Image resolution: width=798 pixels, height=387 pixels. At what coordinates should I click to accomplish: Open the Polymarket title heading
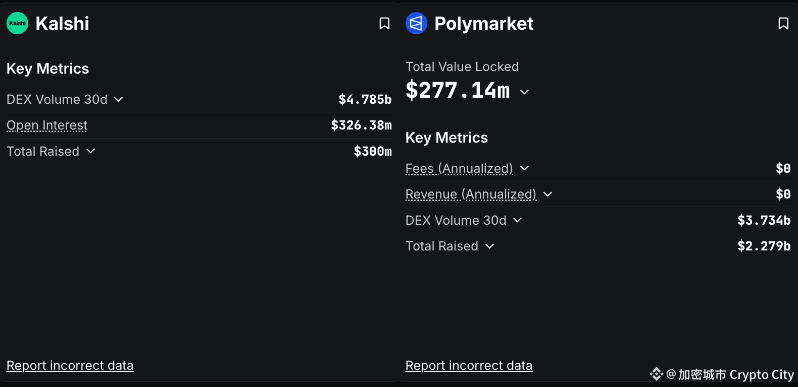pyautogui.click(x=484, y=23)
